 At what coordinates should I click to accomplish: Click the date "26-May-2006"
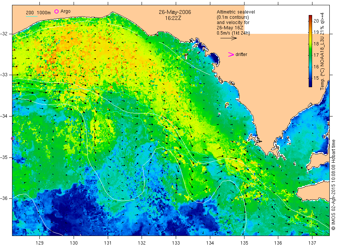tap(175, 12)
